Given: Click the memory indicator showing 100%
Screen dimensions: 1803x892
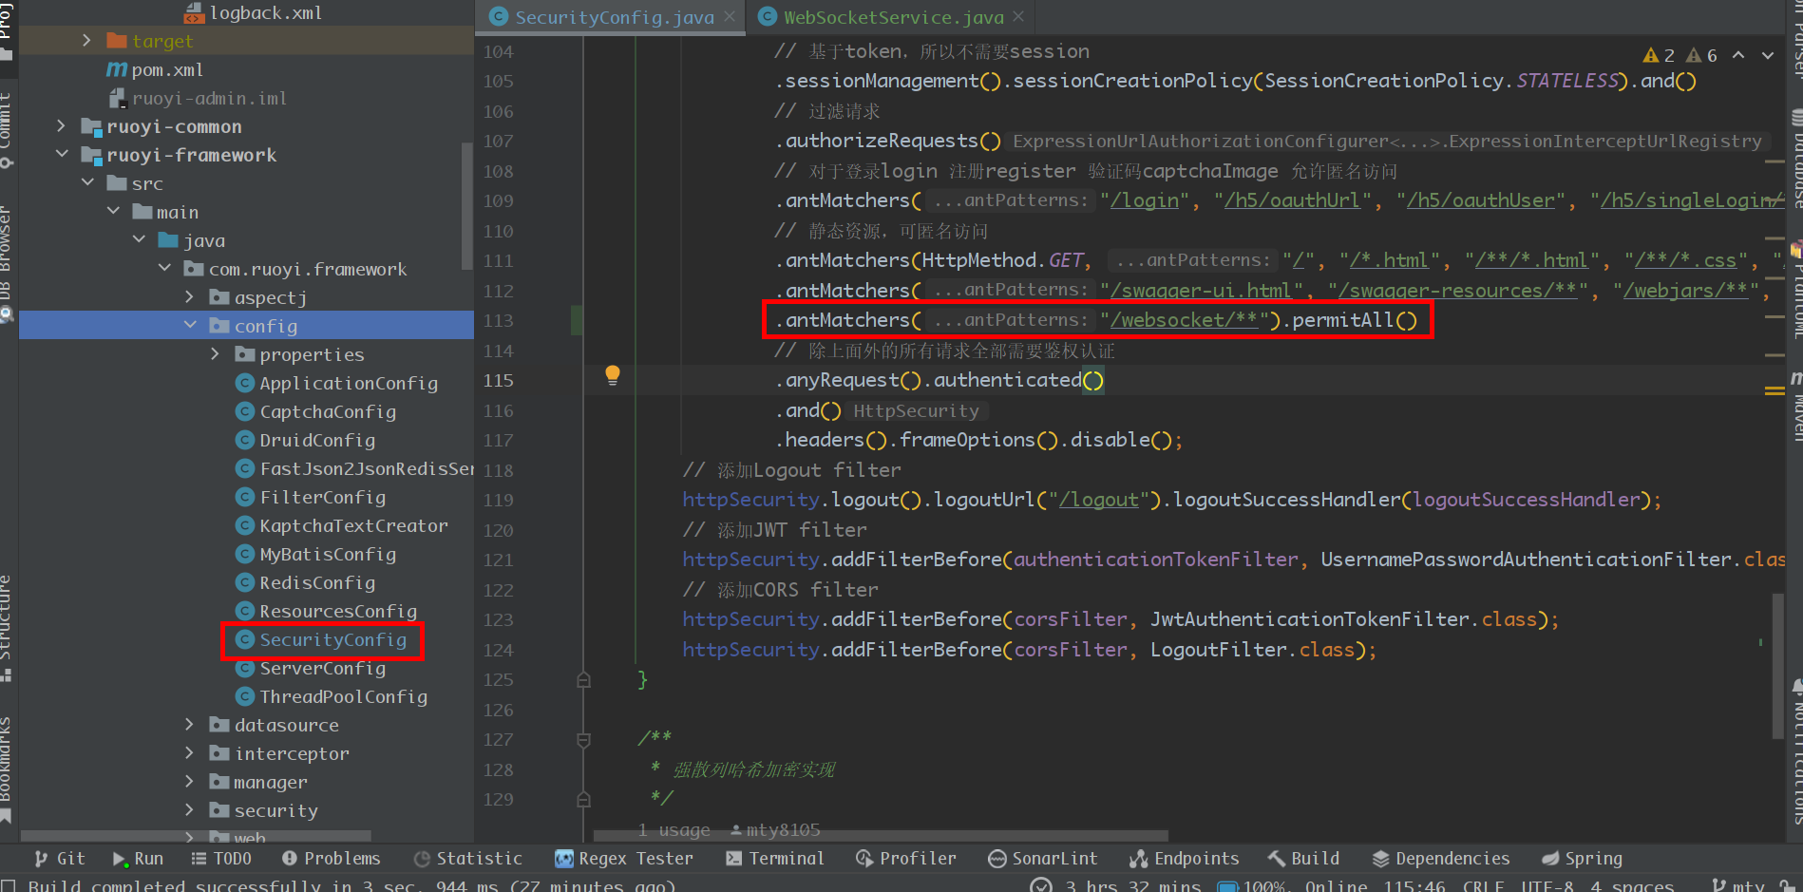Looking at the screenshot, I should pyautogui.click(x=1253, y=885).
